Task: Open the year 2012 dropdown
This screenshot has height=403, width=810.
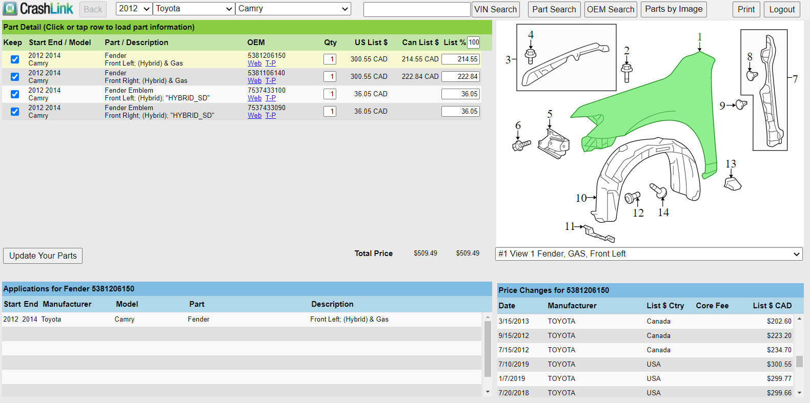Action: click(134, 9)
